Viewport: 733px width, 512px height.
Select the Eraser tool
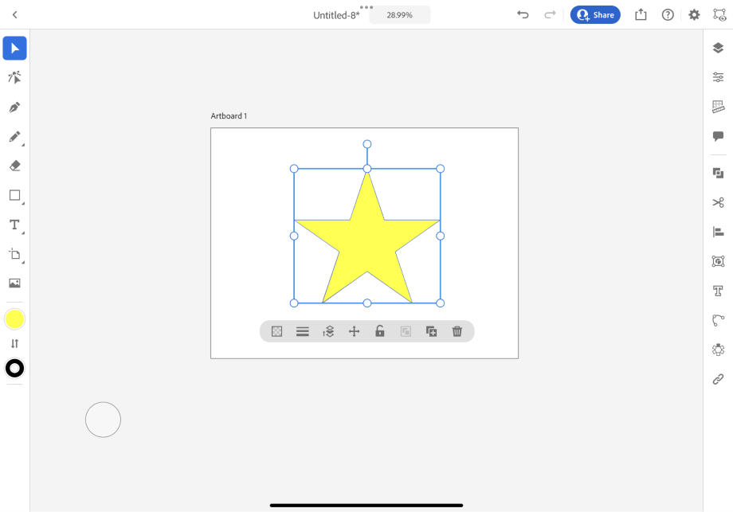click(14, 166)
